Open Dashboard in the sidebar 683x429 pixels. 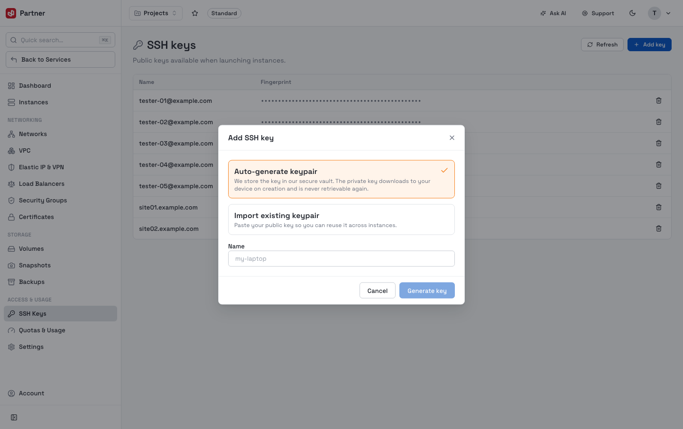[60, 86]
